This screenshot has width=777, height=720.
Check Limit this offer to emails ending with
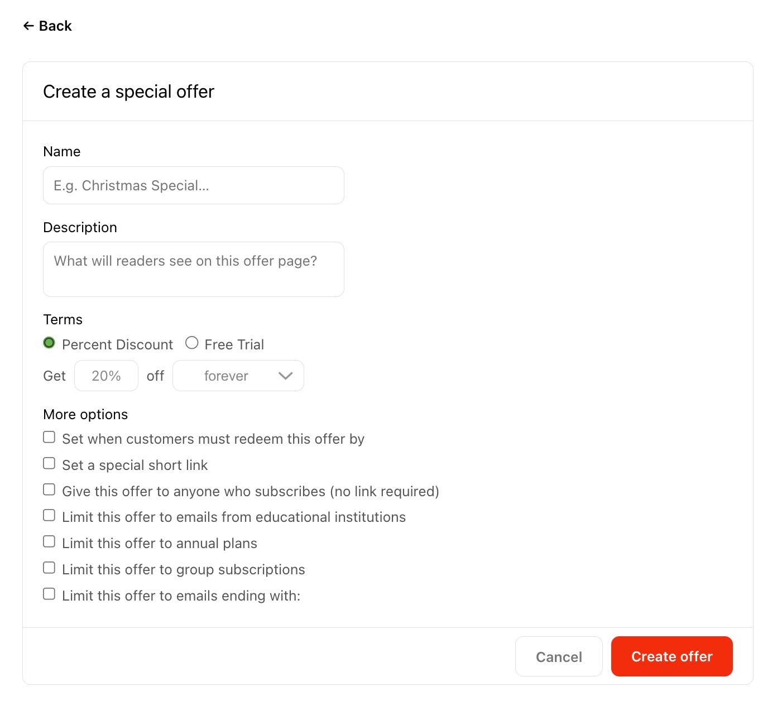click(x=49, y=594)
